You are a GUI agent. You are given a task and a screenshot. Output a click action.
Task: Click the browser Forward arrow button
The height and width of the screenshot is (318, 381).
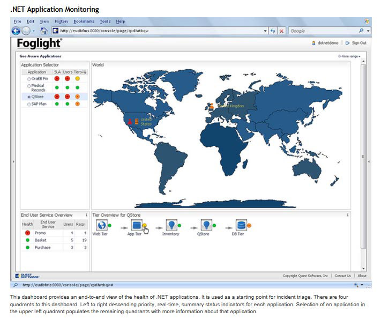(x=26, y=31)
